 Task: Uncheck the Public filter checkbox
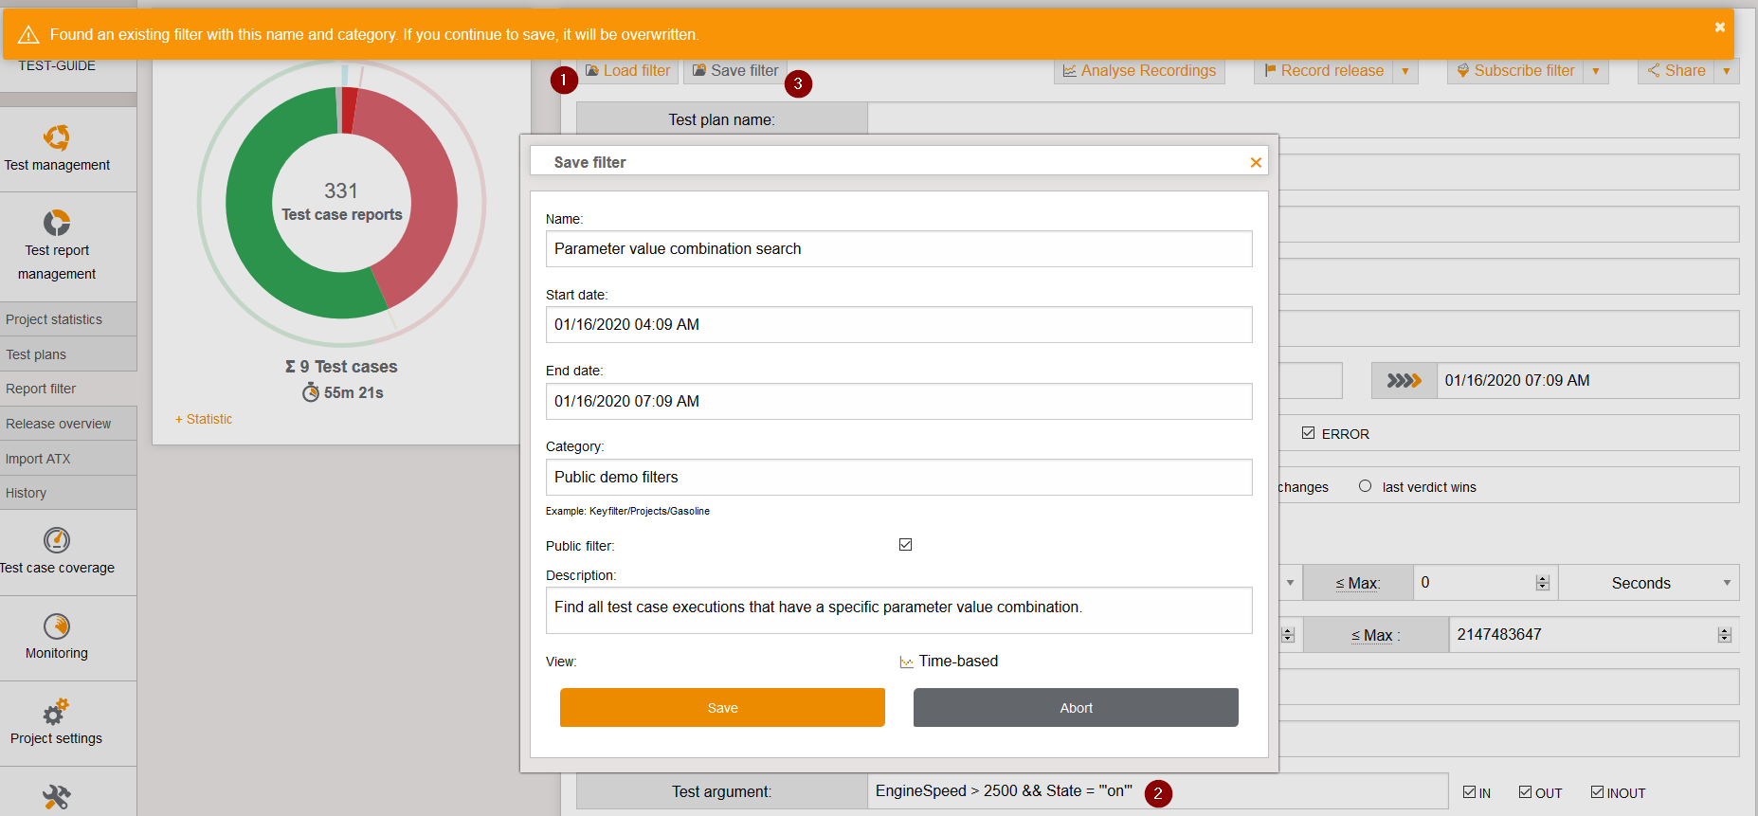[905, 545]
